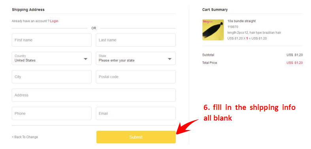Screen dimensions: 311x149
Task: Select the product number 119870
Action: [x=233, y=27]
